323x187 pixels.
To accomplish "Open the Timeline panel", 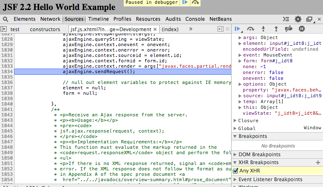I will point(99,19).
